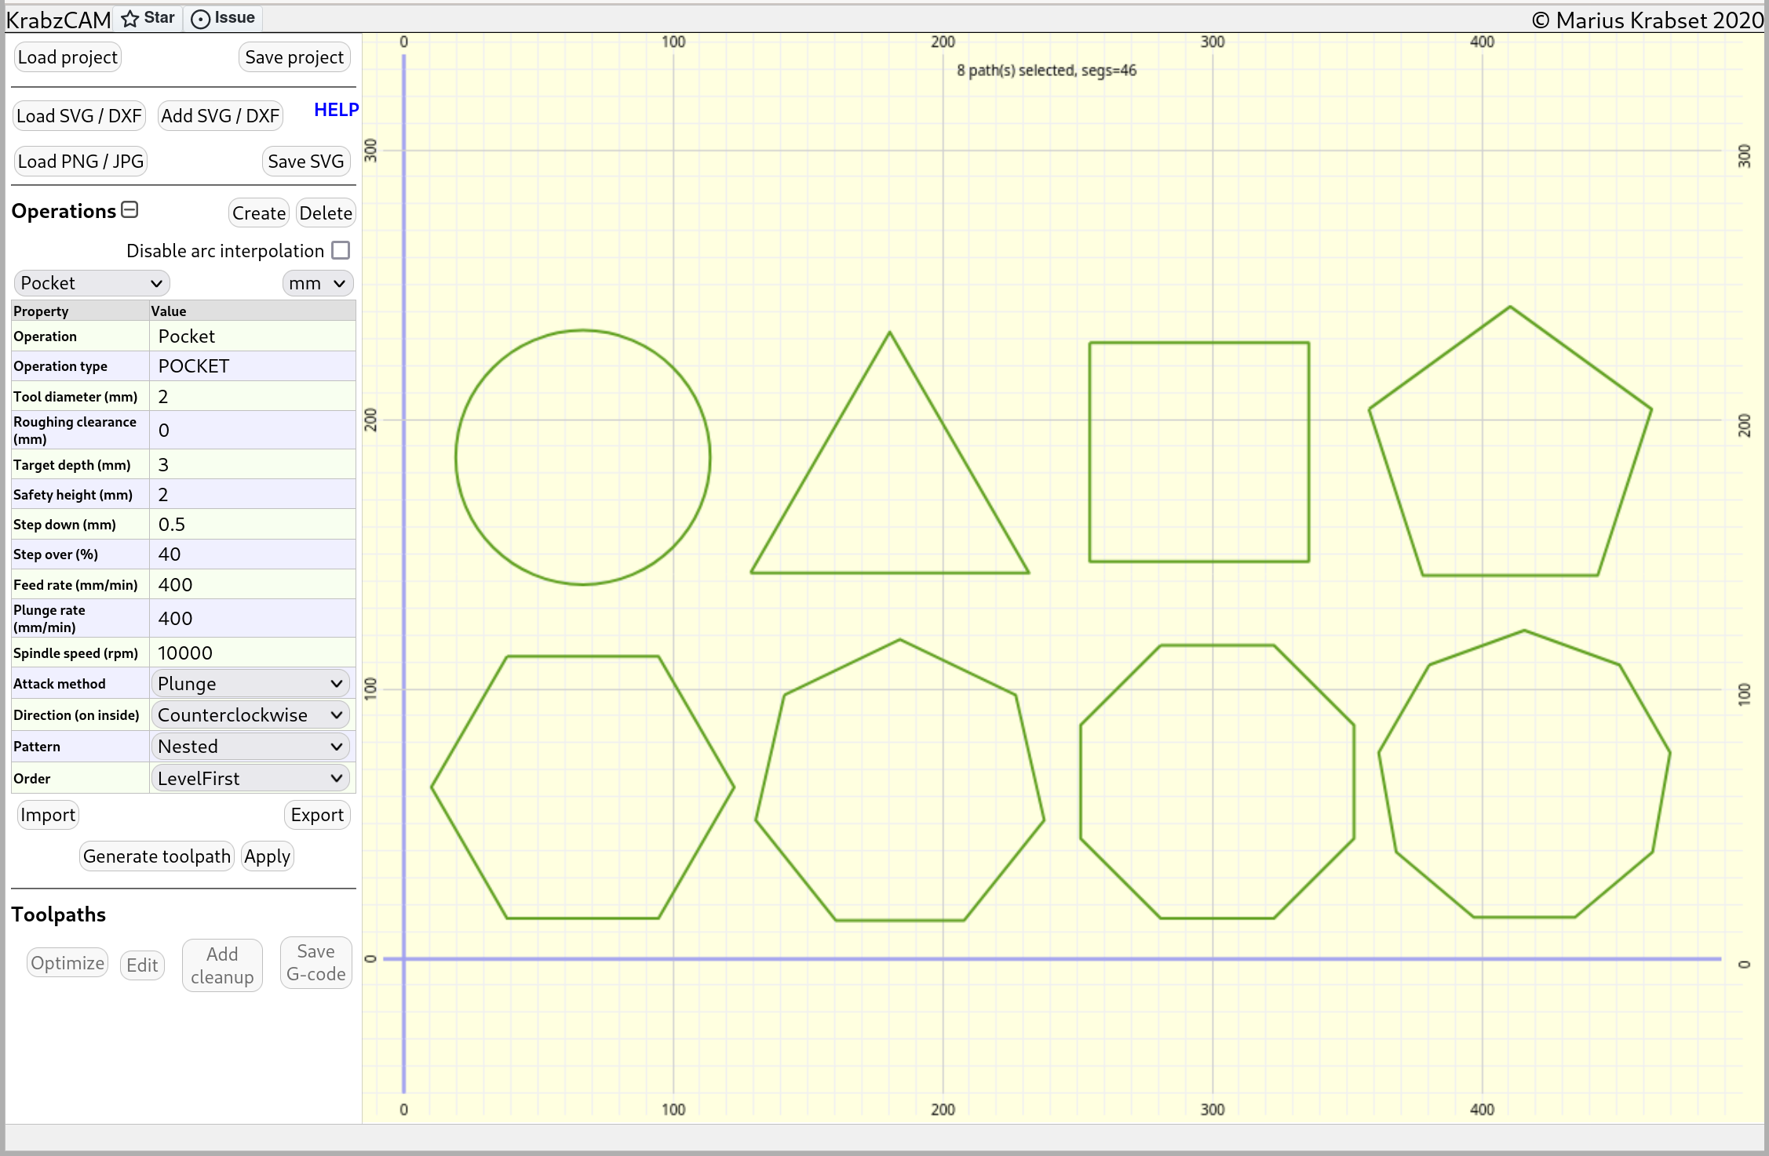Click the Edit toolpath button
The width and height of the screenshot is (1769, 1156).
[142, 965]
